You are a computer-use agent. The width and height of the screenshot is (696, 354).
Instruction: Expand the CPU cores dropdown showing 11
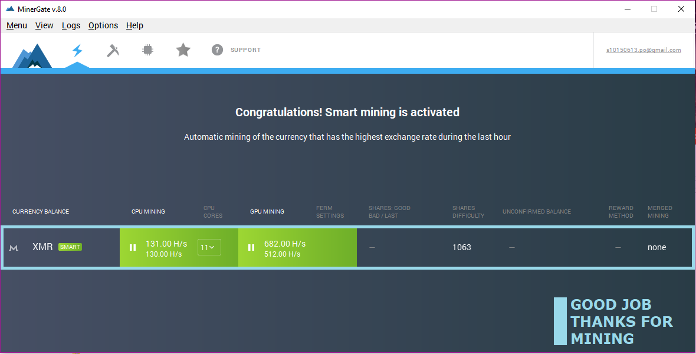click(209, 247)
